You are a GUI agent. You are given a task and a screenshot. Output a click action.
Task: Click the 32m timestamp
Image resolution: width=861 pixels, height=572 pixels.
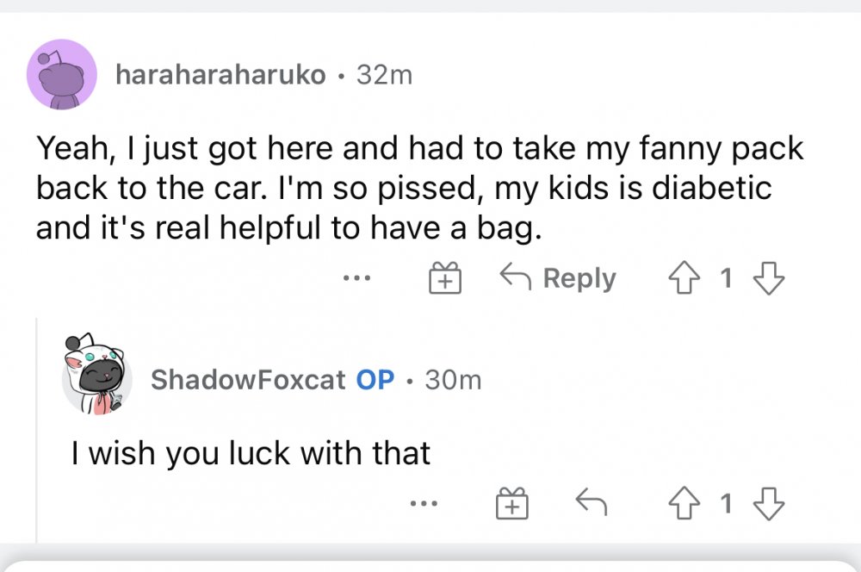click(x=384, y=76)
